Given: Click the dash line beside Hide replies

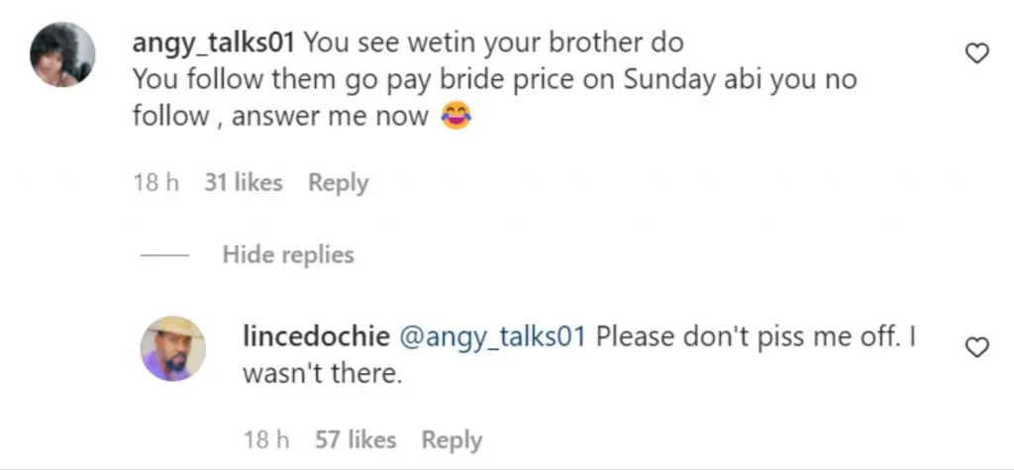Looking at the screenshot, I should 164,255.
